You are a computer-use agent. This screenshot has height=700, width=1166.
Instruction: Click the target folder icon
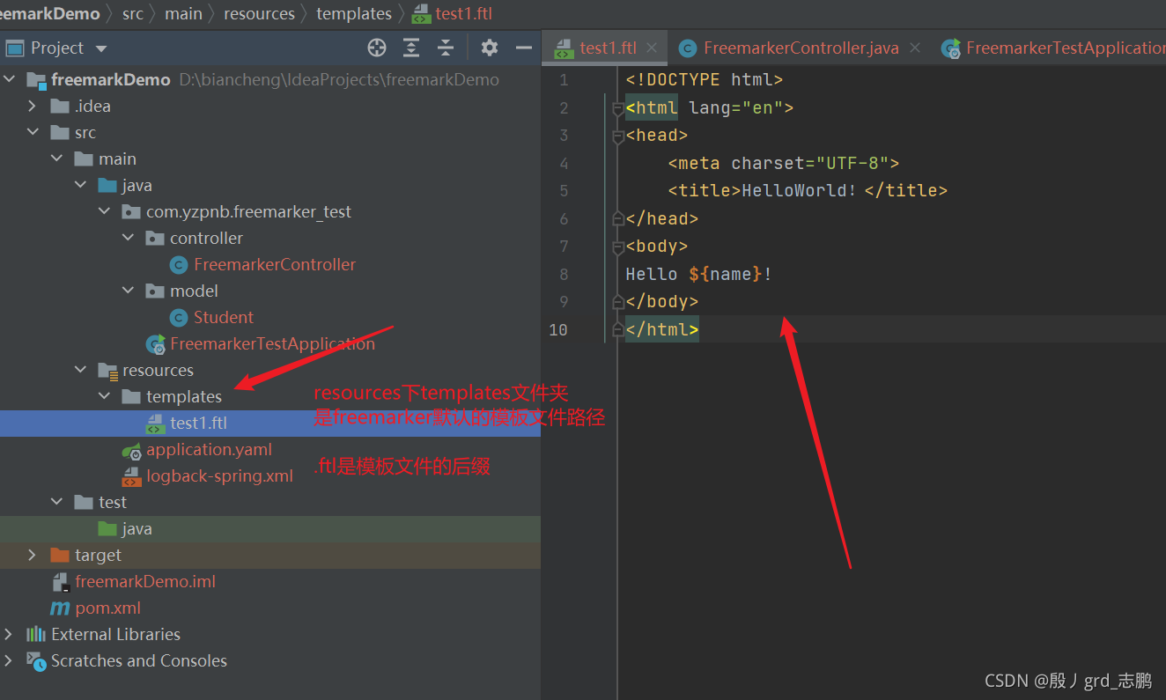60,555
